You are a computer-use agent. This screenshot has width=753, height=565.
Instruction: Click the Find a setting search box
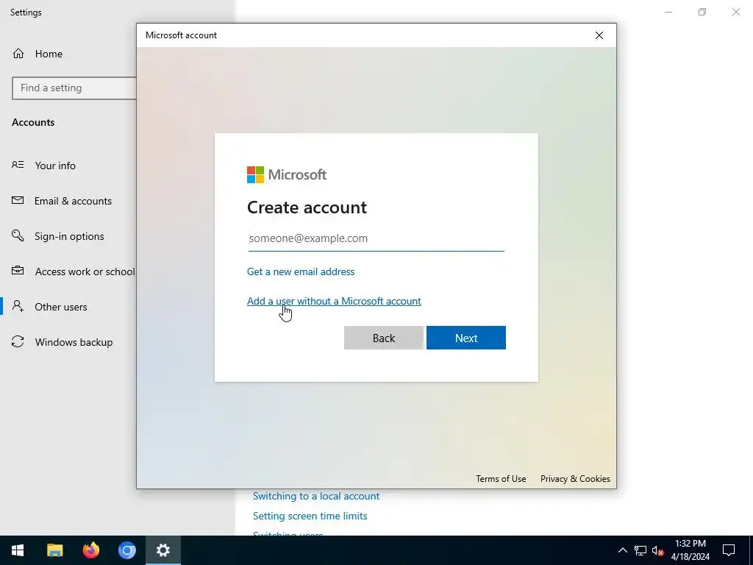click(74, 88)
